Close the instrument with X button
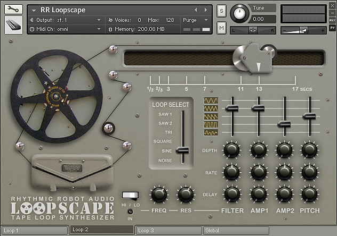 tap(332, 6)
